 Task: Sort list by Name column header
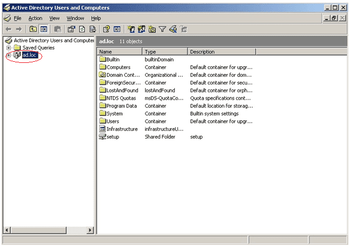click(x=120, y=52)
